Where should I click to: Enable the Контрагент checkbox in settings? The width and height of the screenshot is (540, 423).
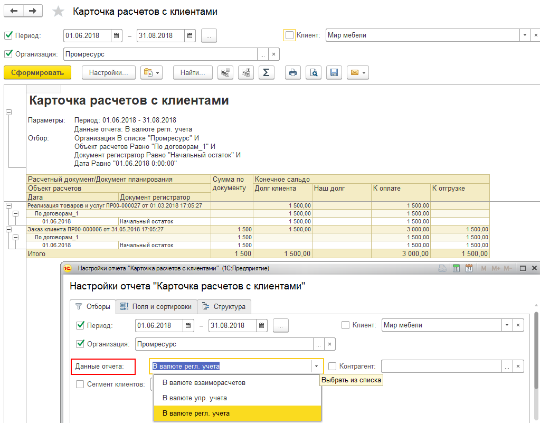[333, 366]
